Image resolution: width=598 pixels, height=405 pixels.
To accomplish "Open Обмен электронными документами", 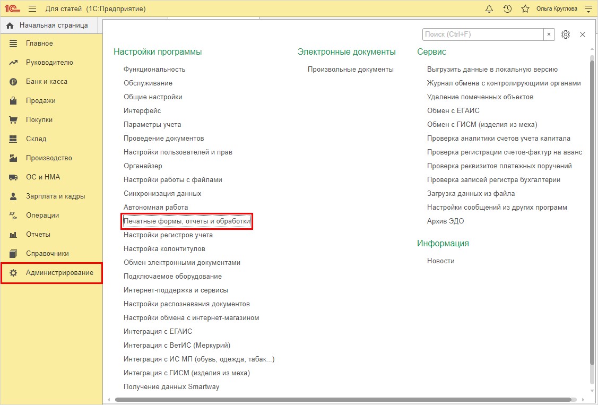I will 182,262.
